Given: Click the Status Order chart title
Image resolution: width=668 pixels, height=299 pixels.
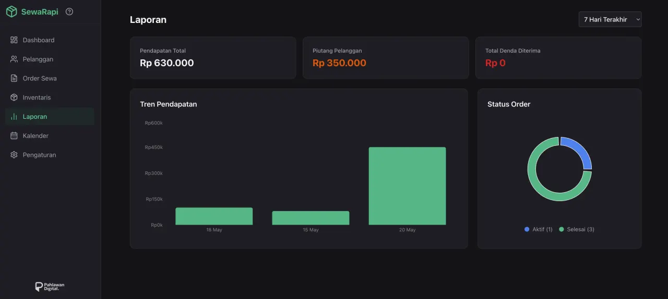Looking at the screenshot, I should point(509,104).
